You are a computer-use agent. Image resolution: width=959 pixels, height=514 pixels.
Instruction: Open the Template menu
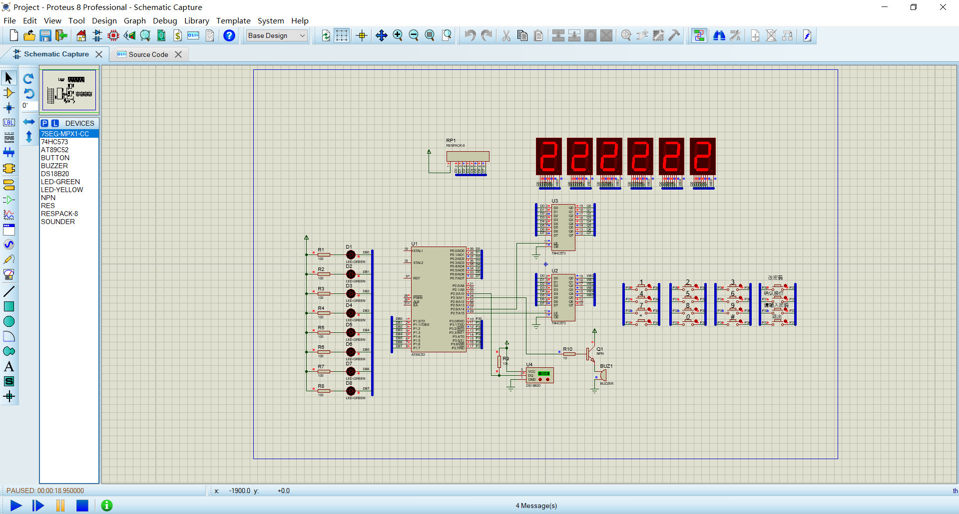[233, 20]
